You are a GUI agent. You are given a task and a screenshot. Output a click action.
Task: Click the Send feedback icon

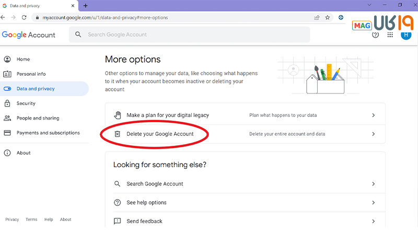tap(117, 221)
